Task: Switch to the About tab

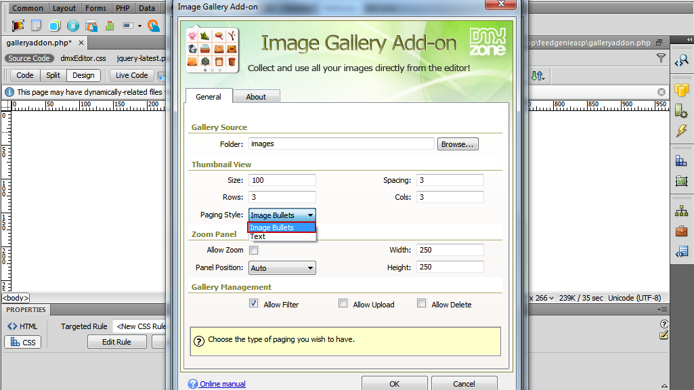Action: coord(256,97)
